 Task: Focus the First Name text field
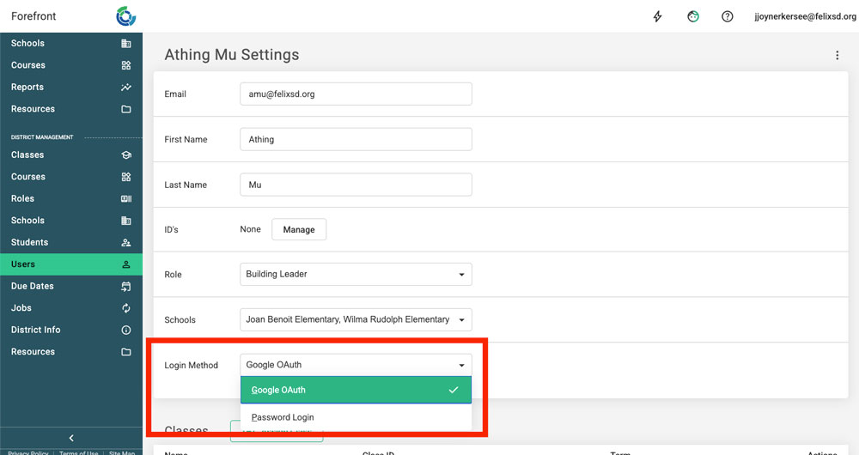[x=356, y=139]
